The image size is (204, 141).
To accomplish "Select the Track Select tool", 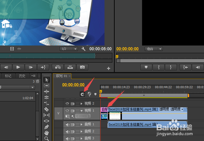I will coord(47,86).
